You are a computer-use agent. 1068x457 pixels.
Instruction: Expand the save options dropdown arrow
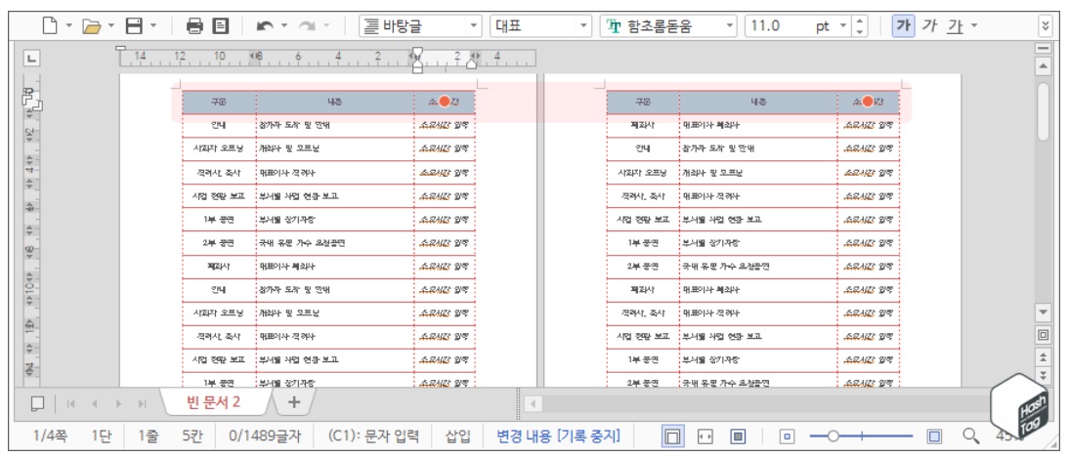(x=153, y=26)
